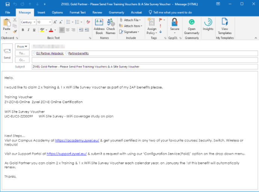Increase paragraph indent
The image size is (259, 192).
[87, 30]
